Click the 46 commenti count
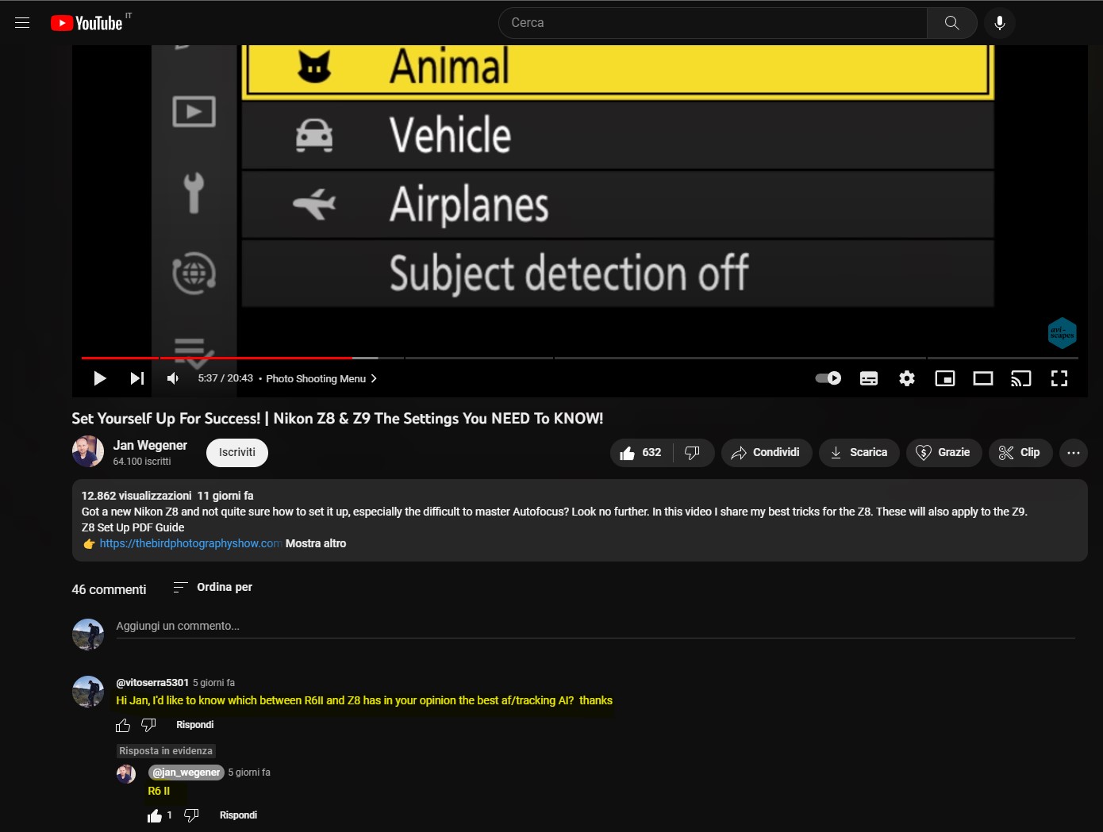This screenshot has height=832, width=1103. tap(109, 589)
